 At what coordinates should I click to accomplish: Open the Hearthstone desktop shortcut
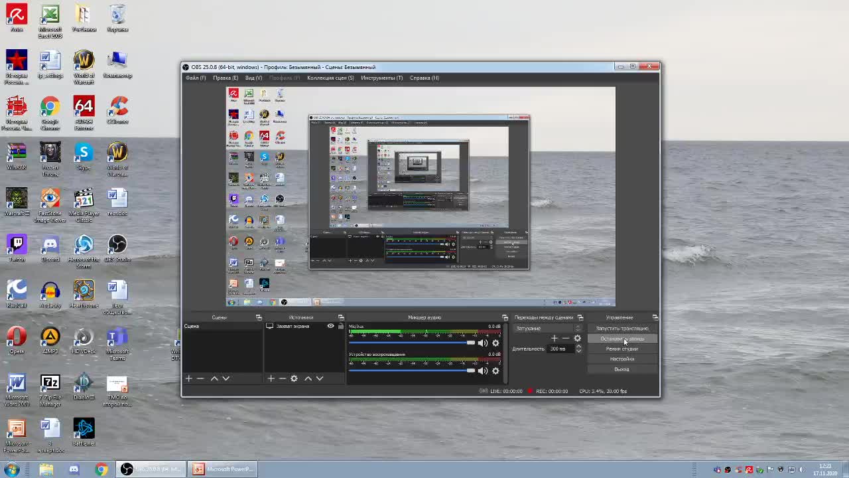click(84, 294)
